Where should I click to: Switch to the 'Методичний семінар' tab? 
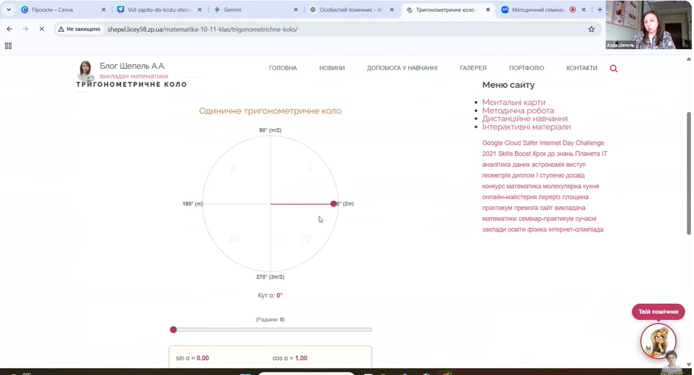point(538,10)
